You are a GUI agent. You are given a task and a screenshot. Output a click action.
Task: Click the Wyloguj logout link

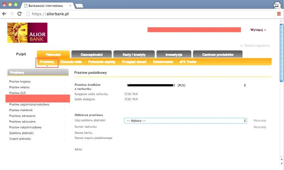point(258,30)
